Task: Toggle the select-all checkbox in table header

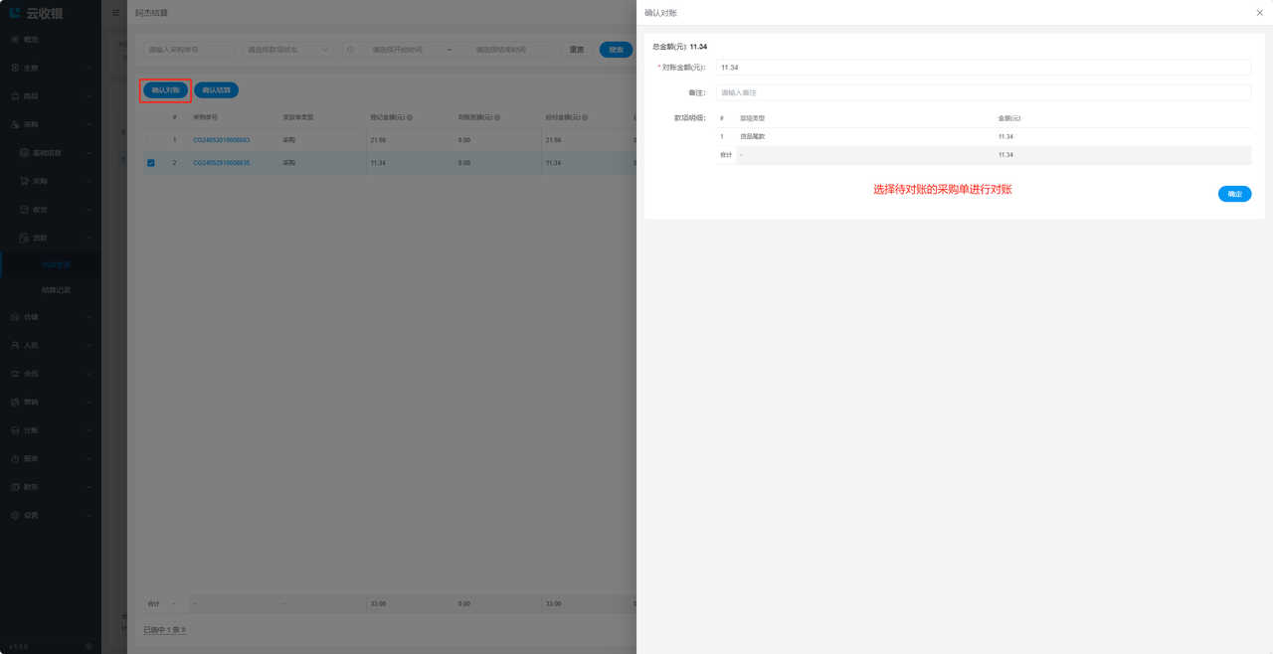Action: (151, 117)
